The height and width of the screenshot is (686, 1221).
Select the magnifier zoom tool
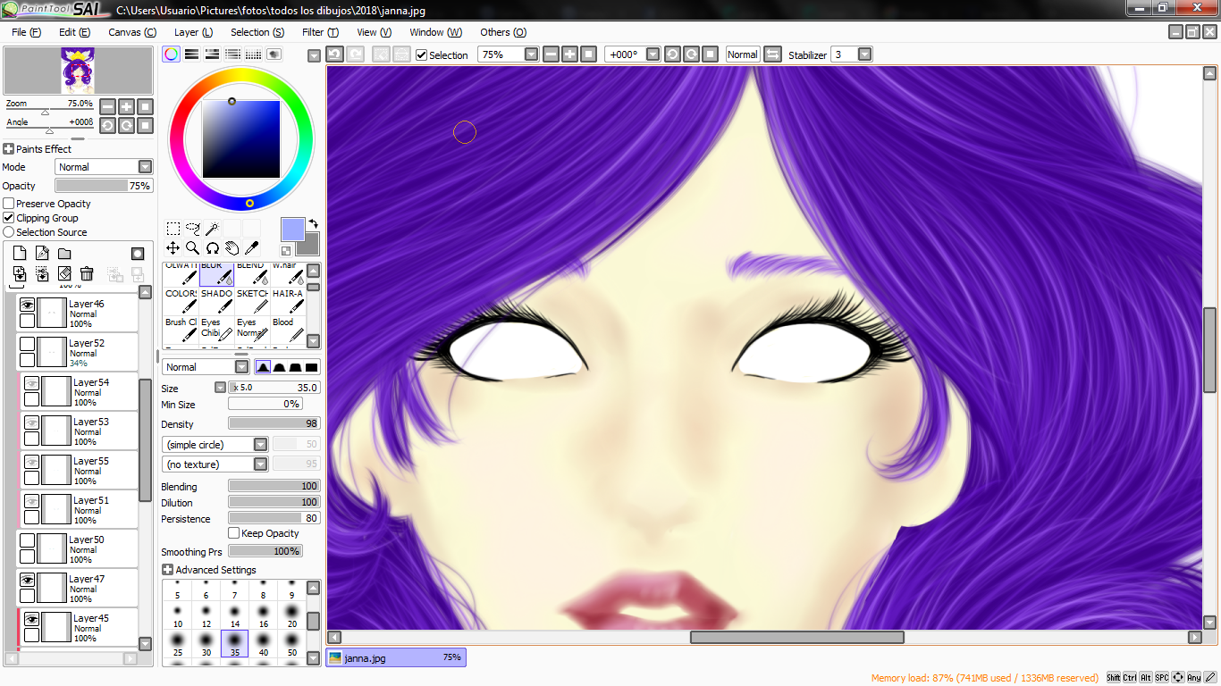[193, 247]
